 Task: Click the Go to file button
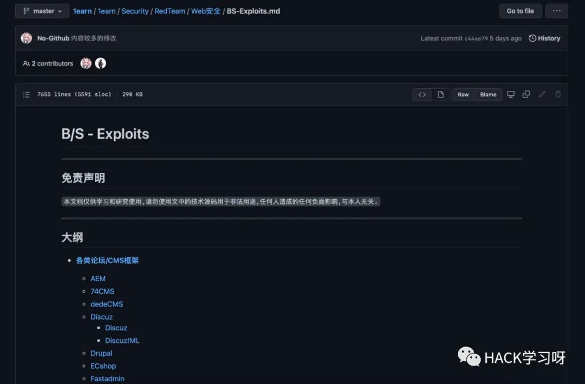point(520,11)
